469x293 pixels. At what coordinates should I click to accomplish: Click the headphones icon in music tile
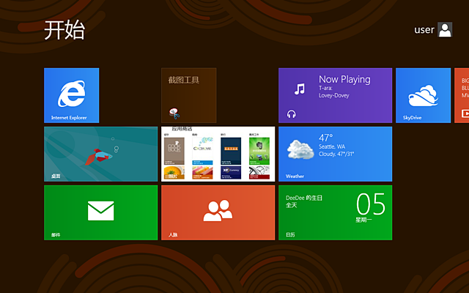click(292, 114)
